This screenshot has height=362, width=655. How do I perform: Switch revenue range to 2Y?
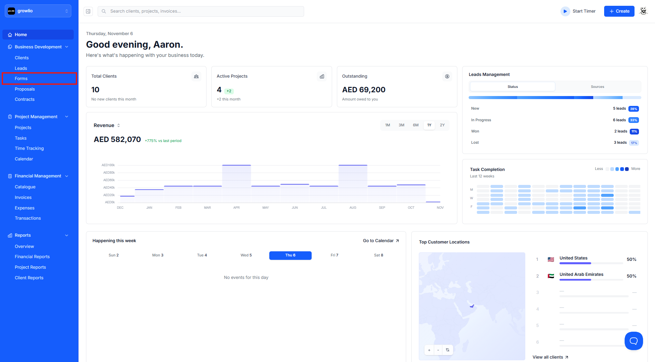[442, 125]
